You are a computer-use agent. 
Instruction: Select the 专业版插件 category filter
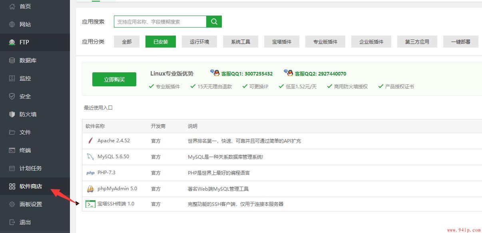coord(325,42)
